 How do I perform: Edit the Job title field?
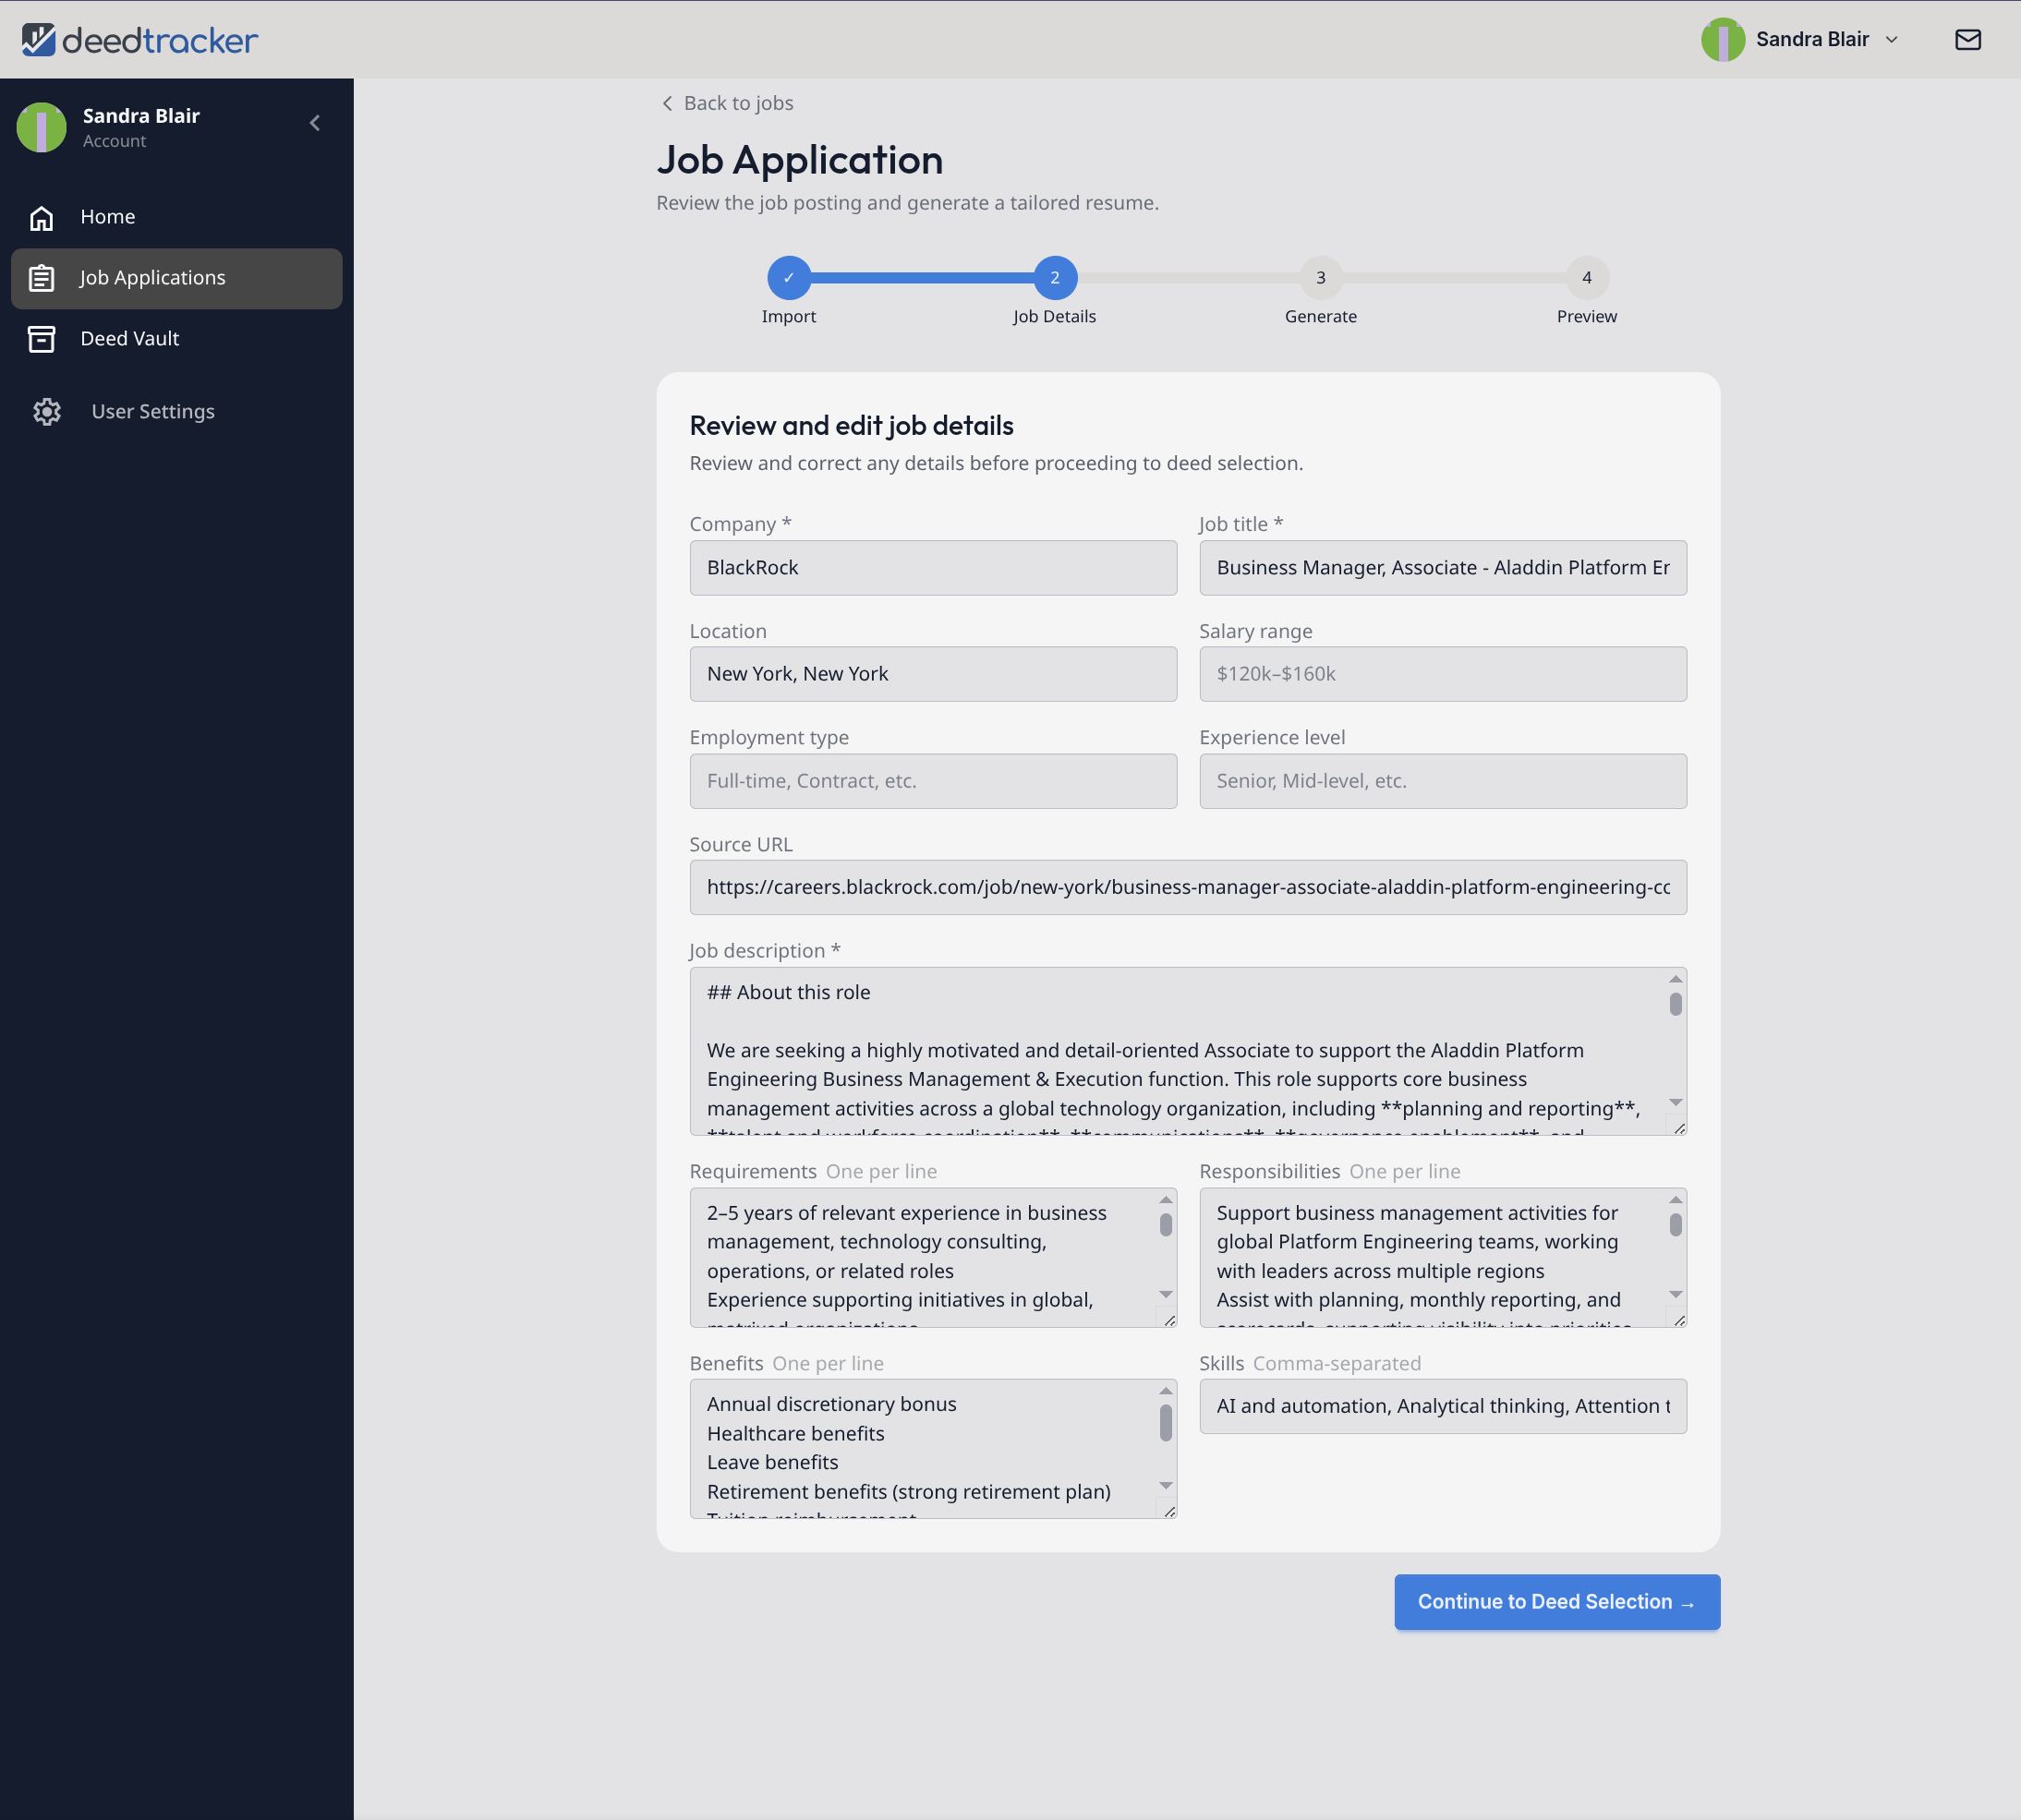coord(1443,568)
